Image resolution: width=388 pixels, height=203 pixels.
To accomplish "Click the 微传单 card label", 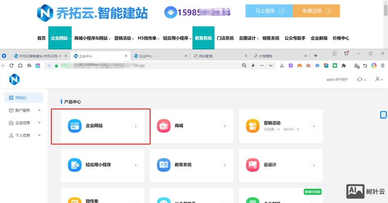I will [x=92, y=201].
